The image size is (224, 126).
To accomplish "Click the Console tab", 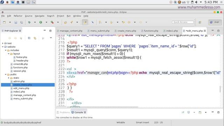I will pyautogui.click(x=79, y=112).
